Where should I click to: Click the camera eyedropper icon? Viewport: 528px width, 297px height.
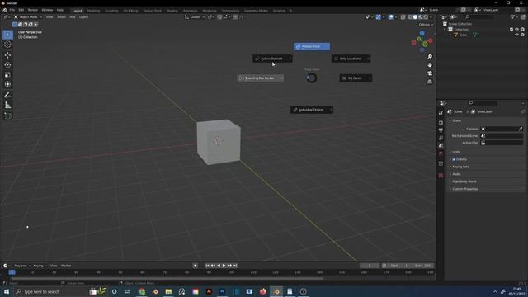click(x=521, y=129)
